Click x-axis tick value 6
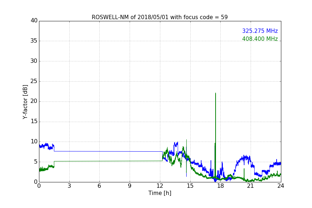 [99, 186]
